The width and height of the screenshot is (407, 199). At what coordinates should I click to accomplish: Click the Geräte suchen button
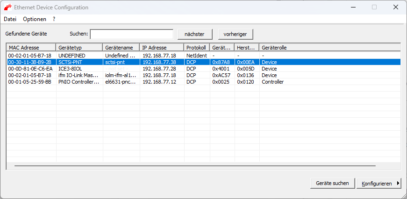point(332,184)
